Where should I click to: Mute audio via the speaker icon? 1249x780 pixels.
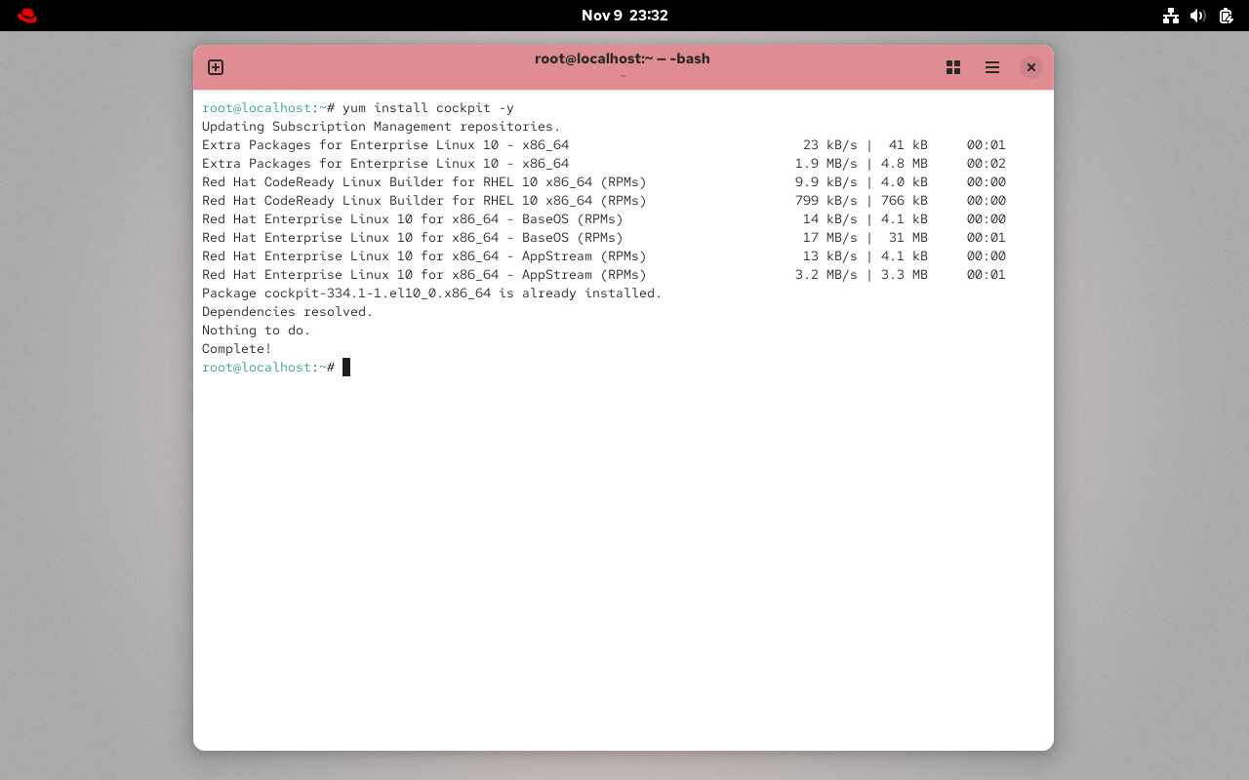coord(1198,16)
